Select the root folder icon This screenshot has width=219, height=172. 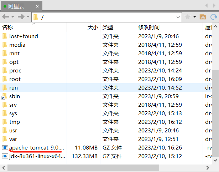[x=5, y=79]
